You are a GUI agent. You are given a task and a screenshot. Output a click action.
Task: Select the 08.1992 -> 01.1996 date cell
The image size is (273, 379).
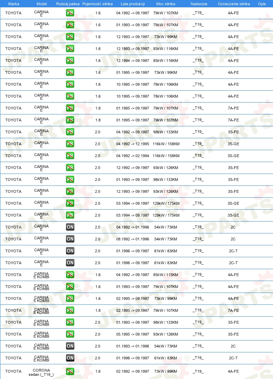133,239
